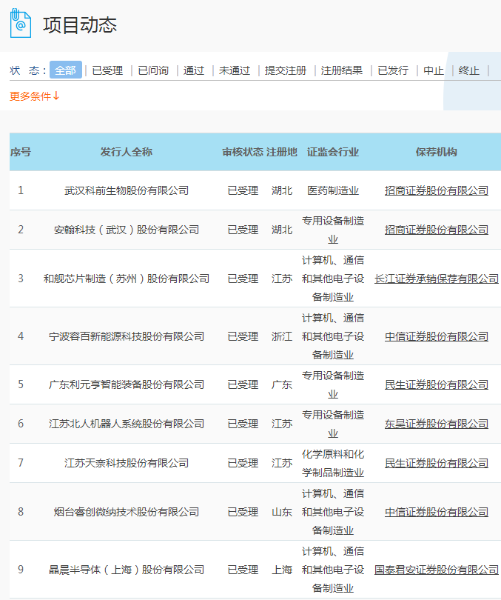The image size is (501, 600).
Task: Show projects with 未通过 status
Action: coord(235,70)
